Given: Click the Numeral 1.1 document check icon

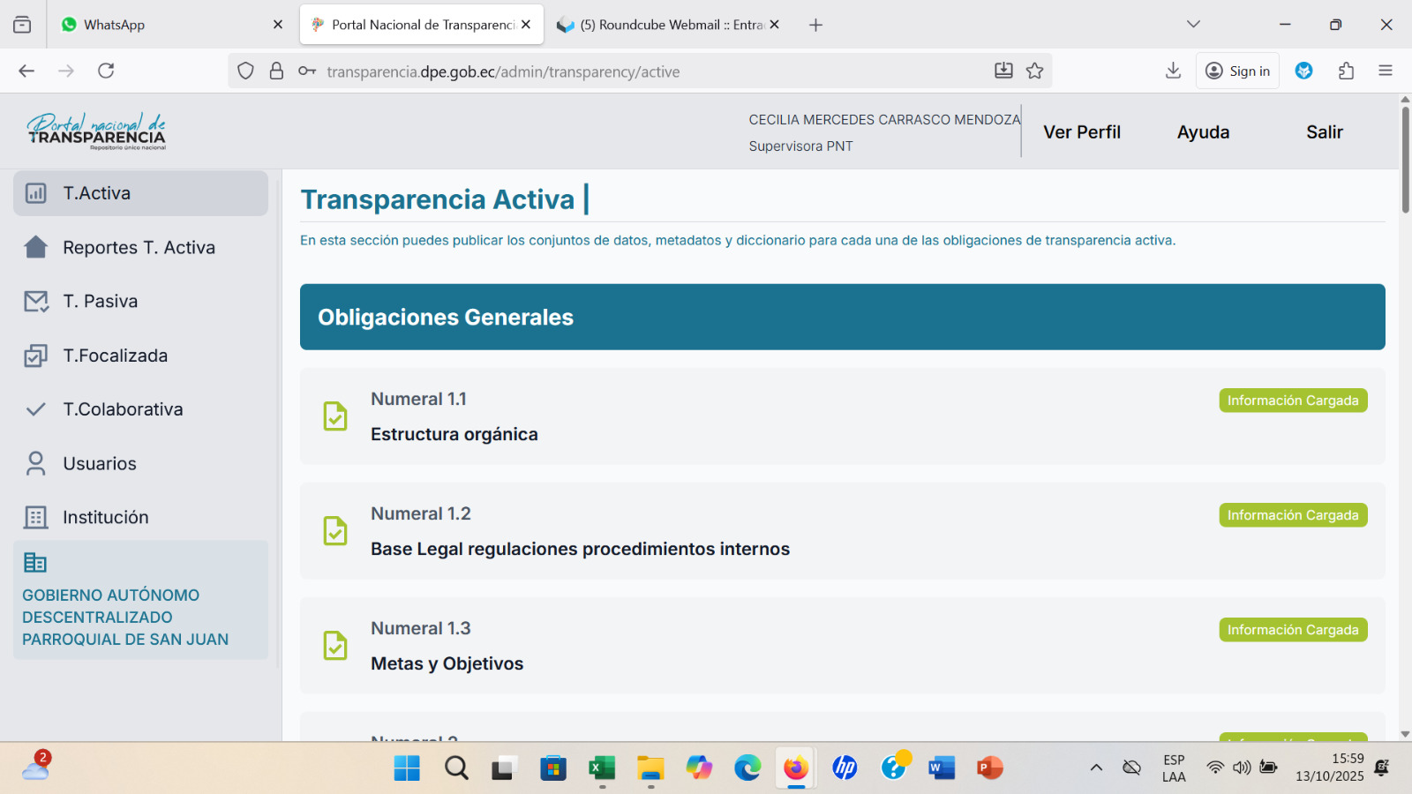Looking at the screenshot, I should coord(335,416).
